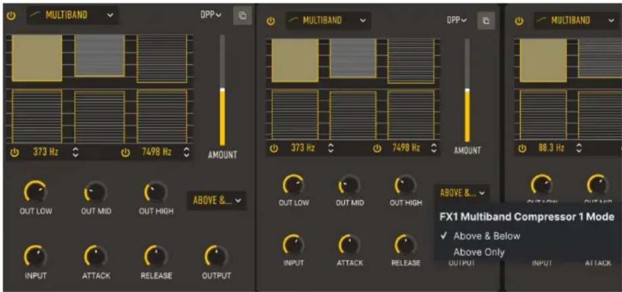The image size is (622, 292).
Task: Click the ATTACK knob in first panel
Action: [x=95, y=257]
